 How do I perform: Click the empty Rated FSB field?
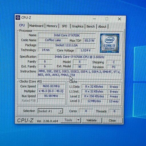(51, 101)
